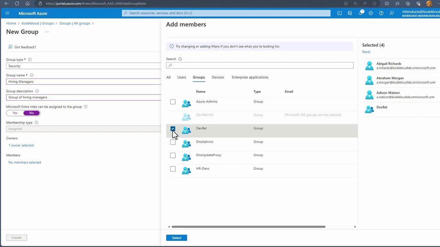
Task: Click the help question mark icon
Action: point(381,13)
